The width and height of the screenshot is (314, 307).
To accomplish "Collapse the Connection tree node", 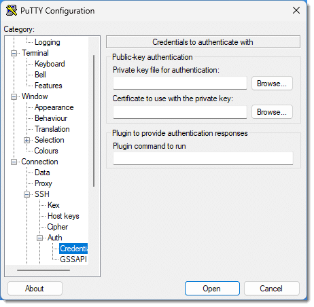I will (14, 162).
